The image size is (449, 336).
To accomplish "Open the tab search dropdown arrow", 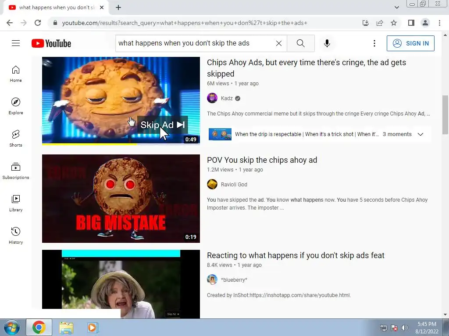I will 396,7.
